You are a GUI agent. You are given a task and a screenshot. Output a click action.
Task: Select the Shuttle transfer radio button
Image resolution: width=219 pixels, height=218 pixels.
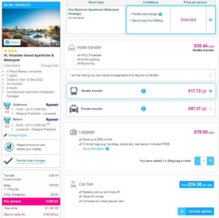[x=210, y=91]
